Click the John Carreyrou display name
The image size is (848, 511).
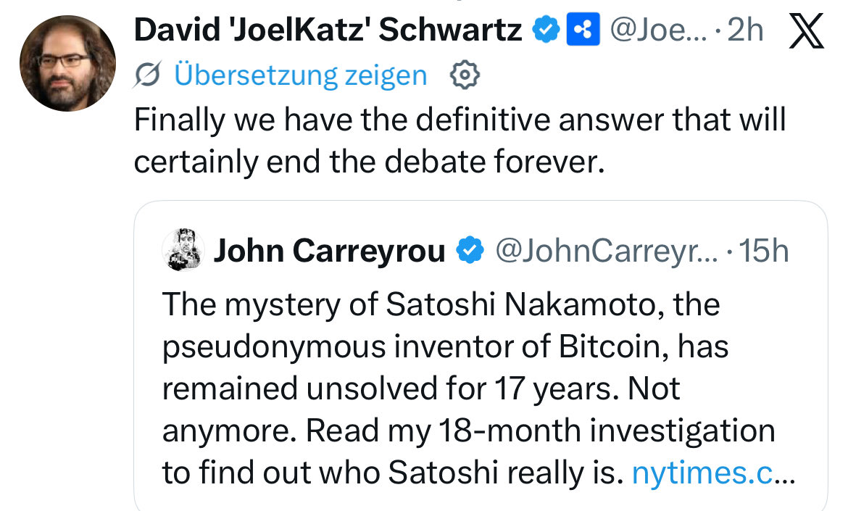click(x=329, y=251)
